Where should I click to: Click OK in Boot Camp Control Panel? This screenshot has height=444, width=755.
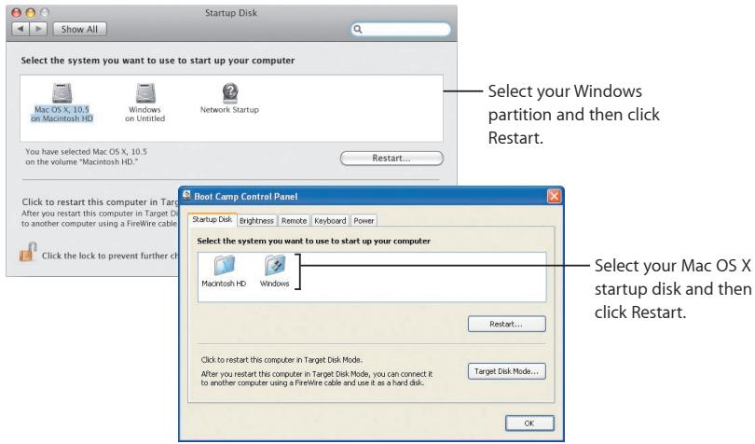point(529,423)
